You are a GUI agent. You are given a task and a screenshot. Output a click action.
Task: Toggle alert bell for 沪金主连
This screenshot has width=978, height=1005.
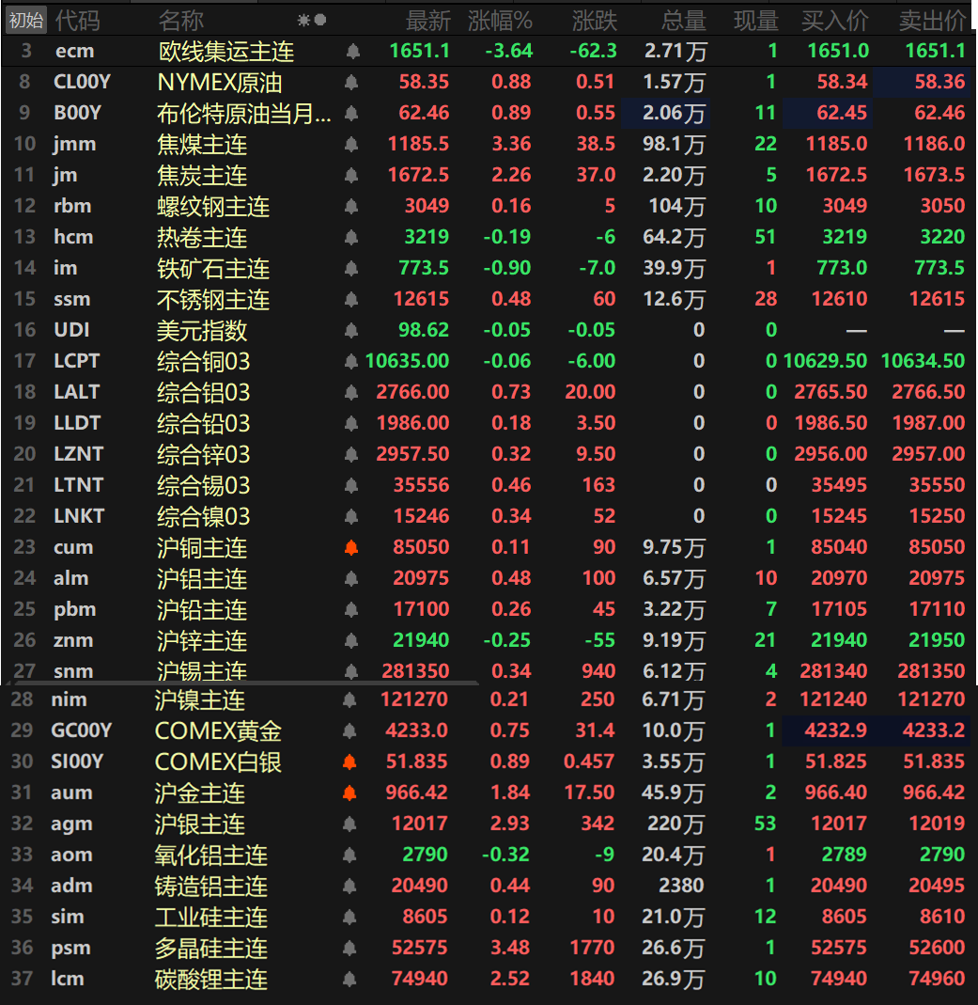click(349, 793)
